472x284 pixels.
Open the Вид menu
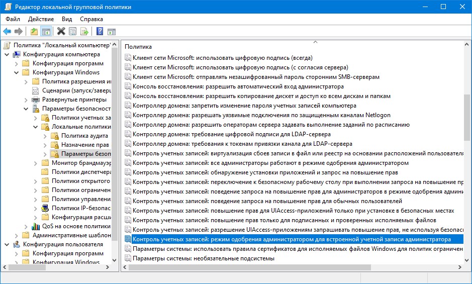point(67,19)
